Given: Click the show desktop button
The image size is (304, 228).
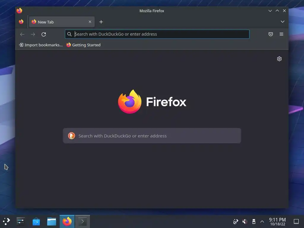Looking at the screenshot, I should tap(296, 221).
